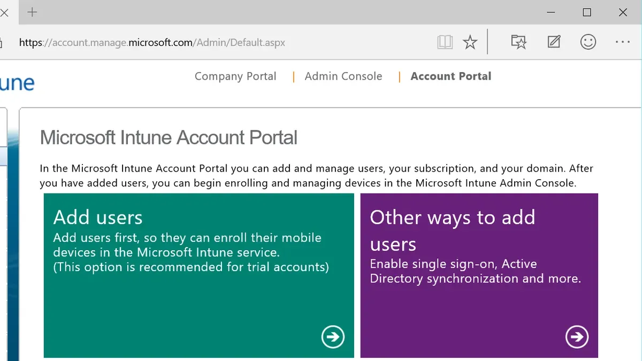Close the current browser tab
This screenshot has height=361, width=642.
pyautogui.click(x=4, y=12)
